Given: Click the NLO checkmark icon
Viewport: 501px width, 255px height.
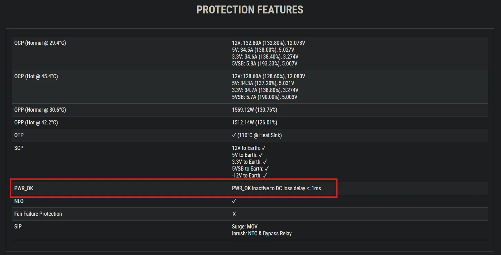Looking at the screenshot, I should (234, 201).
